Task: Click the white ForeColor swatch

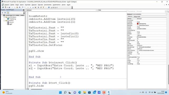Action: click(x=138, y=37)
